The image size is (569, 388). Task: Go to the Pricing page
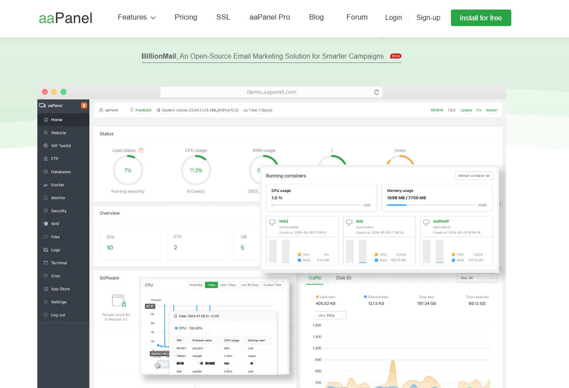tap(186, 17)
